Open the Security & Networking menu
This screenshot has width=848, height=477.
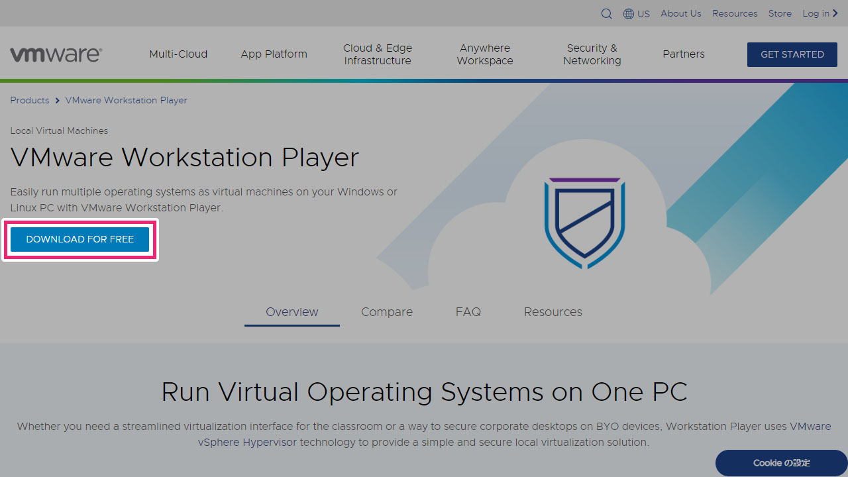pyautogui.click(x=592, y=54)
